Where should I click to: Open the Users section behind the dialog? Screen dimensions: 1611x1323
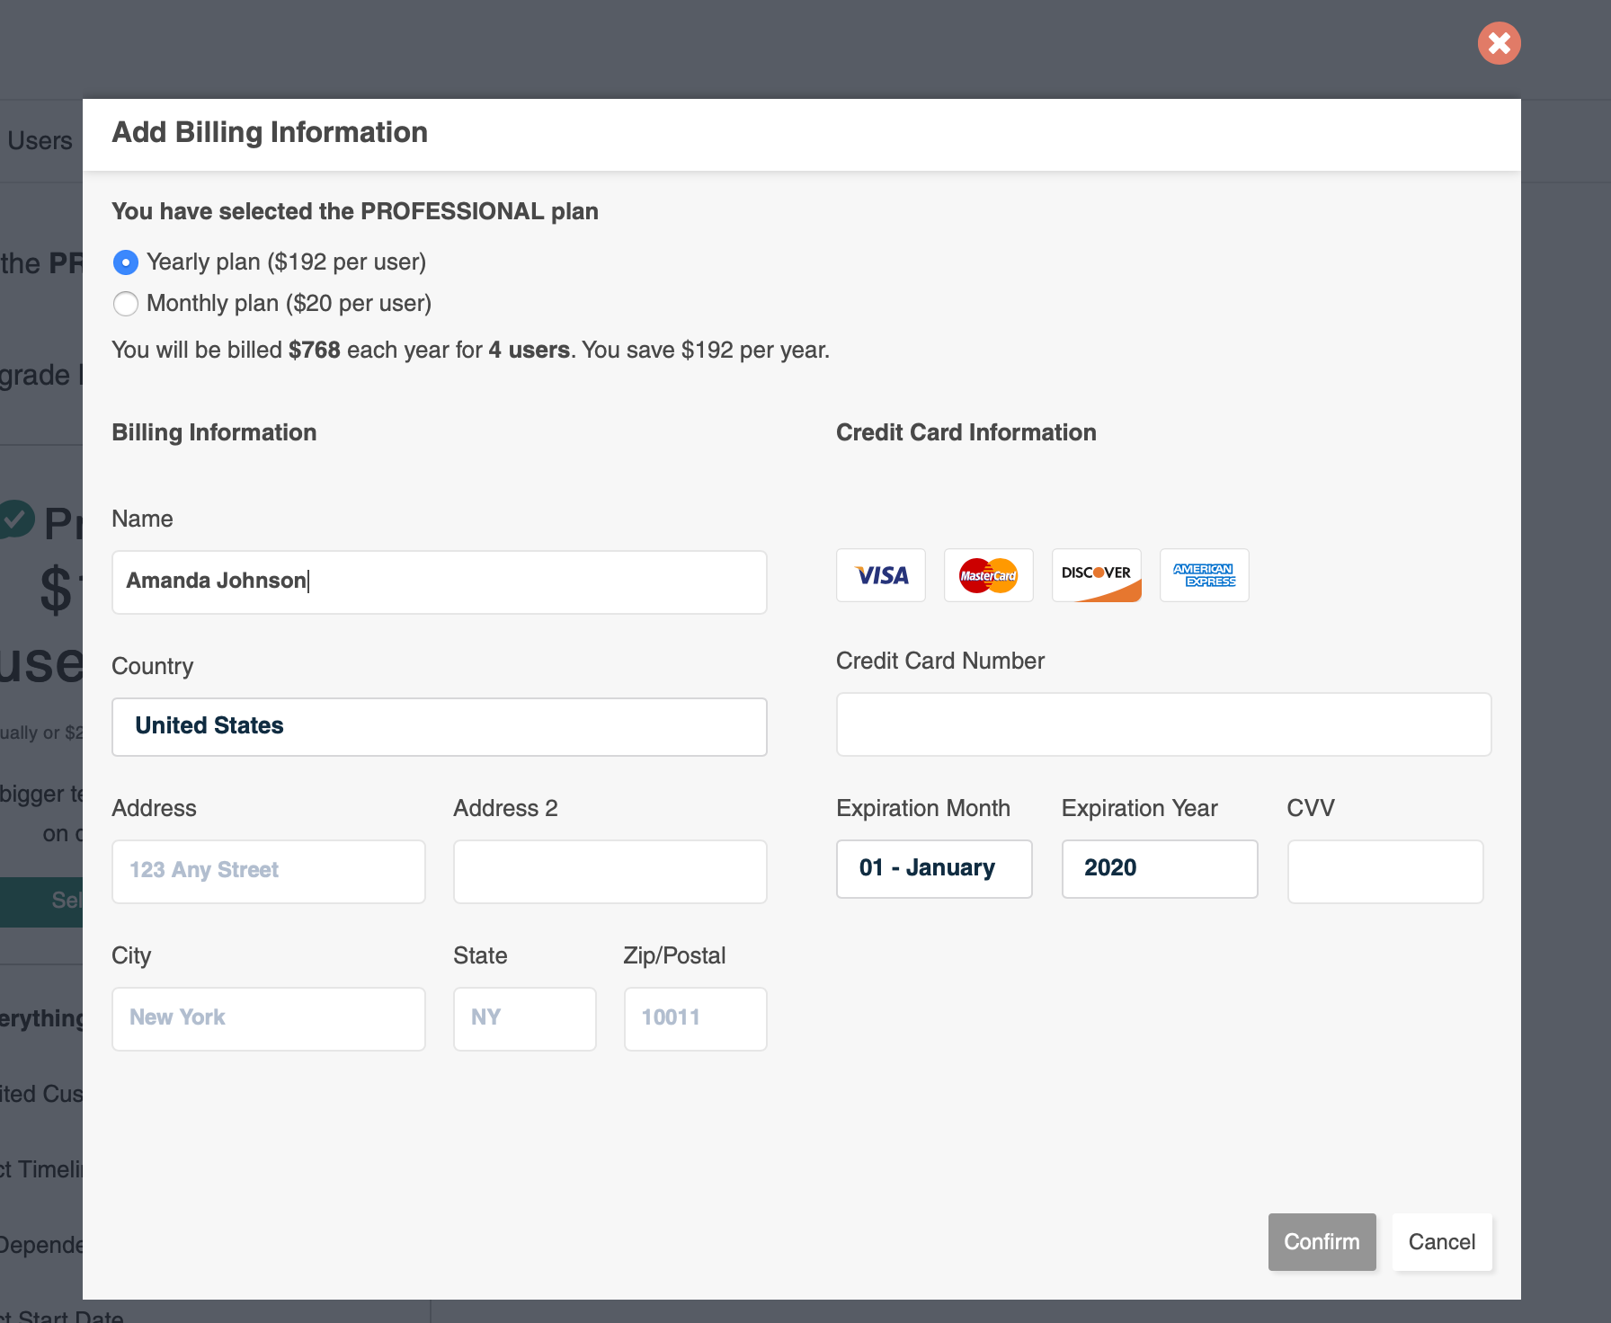pos(40,139)
